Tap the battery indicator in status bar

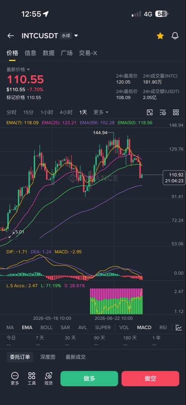click(162, 14)
